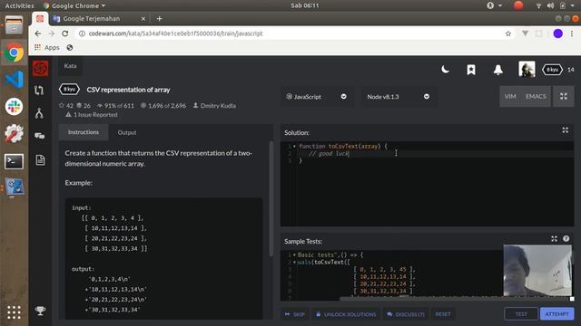Viewport: 581px width, 326px height.
Task: Open a new Chrome tab
Action: point(160,18)
